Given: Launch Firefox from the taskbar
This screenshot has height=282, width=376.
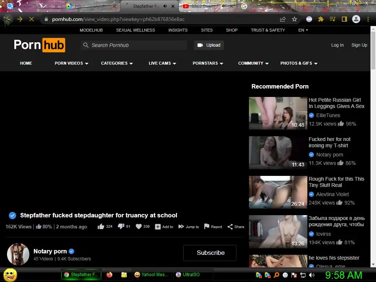Looking at the screenshot, I should [109, 275].
